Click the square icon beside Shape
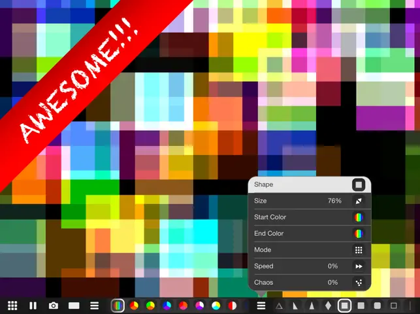Image resolution: width=420 pixels, height=314 pixels. tap(359, 184)
